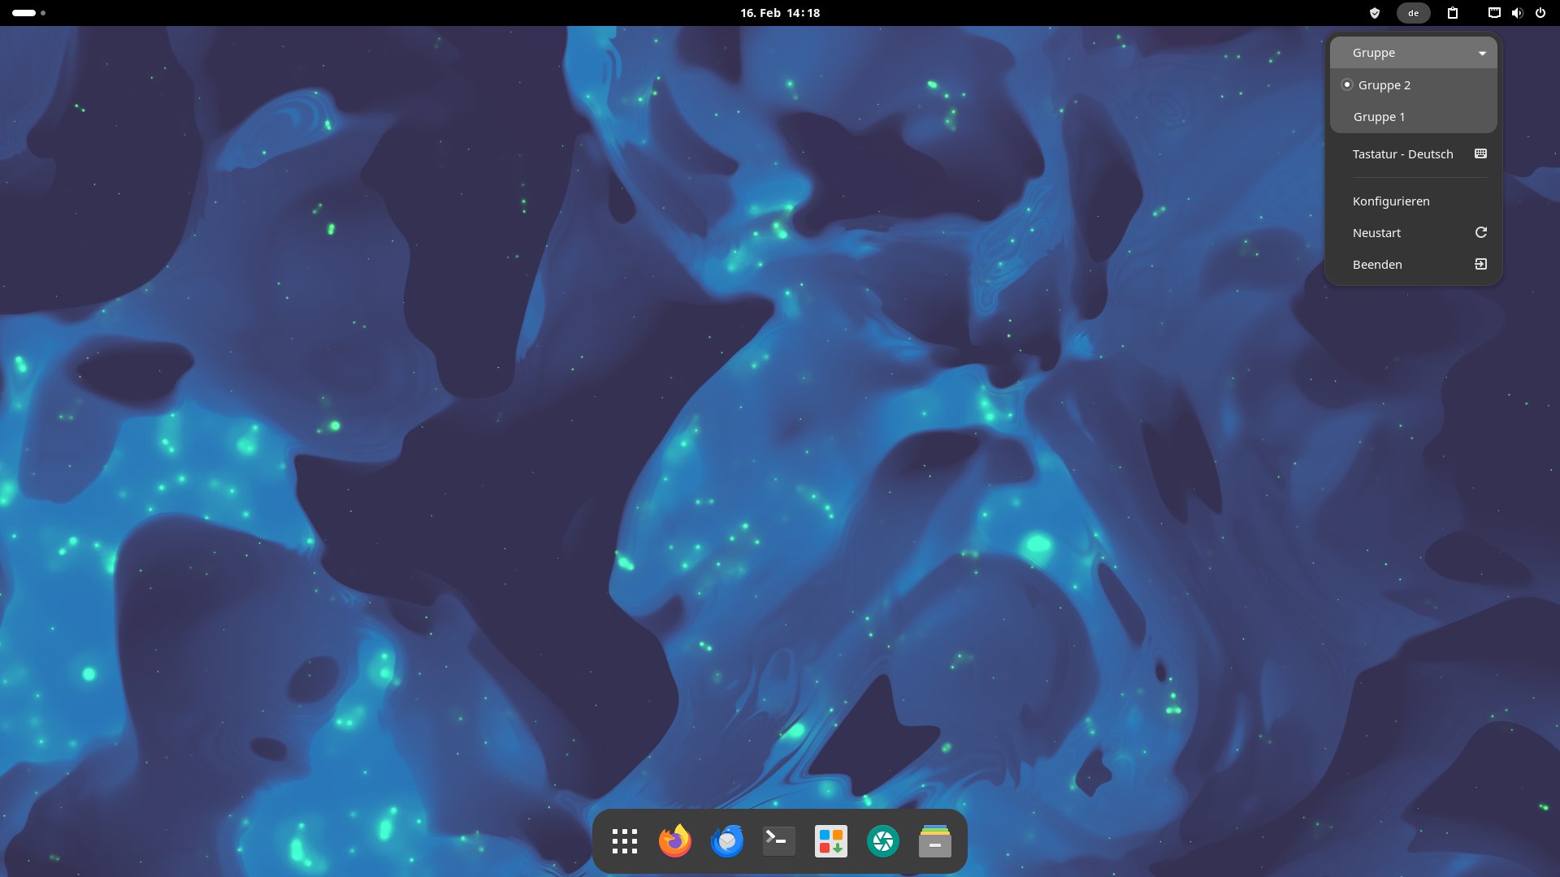Image resolution: width=1560 pixels, height=877 pixels.
Task: Show all applications grid
Action: (624, 841)
